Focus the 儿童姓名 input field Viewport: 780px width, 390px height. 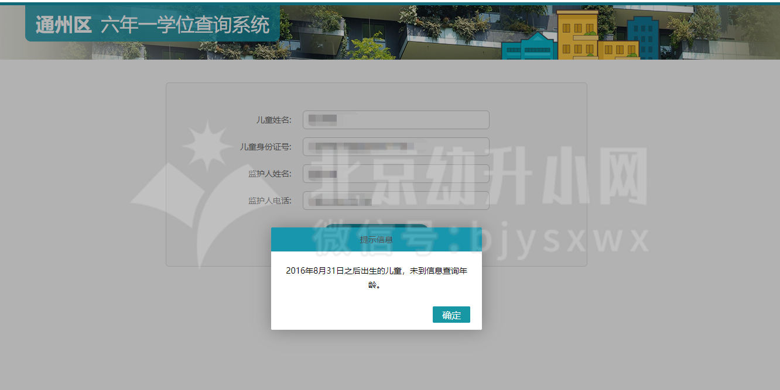pos(396,120)
